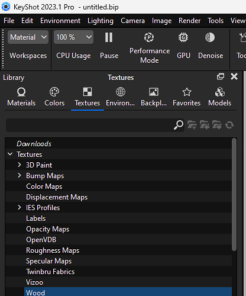Open the Colors library tab
Viewport: 246px width, 296px height.
point(54,97)
